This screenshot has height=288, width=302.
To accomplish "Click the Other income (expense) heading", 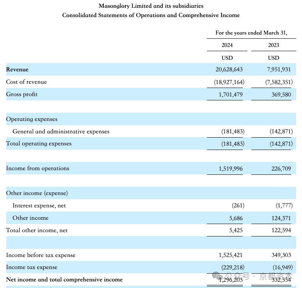I will (x=37, y=193).
